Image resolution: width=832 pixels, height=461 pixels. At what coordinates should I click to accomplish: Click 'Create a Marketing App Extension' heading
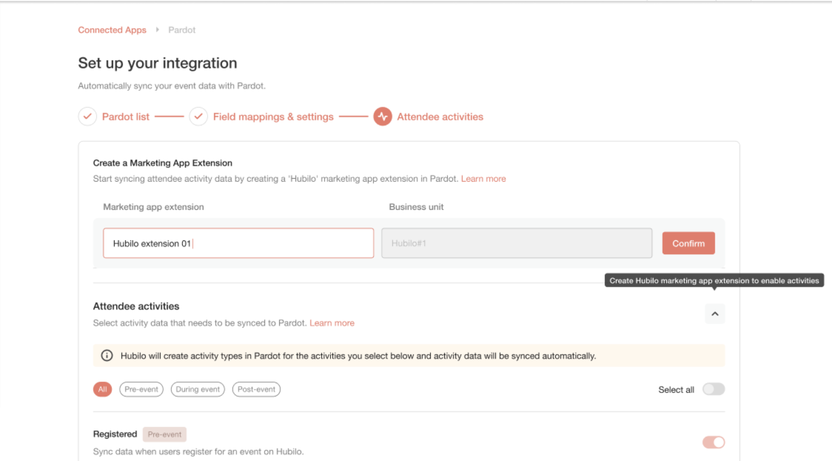(x=162, y=163)
